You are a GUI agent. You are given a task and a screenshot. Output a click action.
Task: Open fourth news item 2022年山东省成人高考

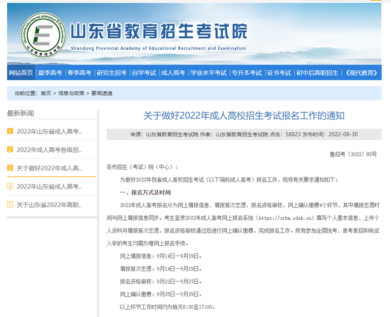pyautogui.click(x=49, y=186)
